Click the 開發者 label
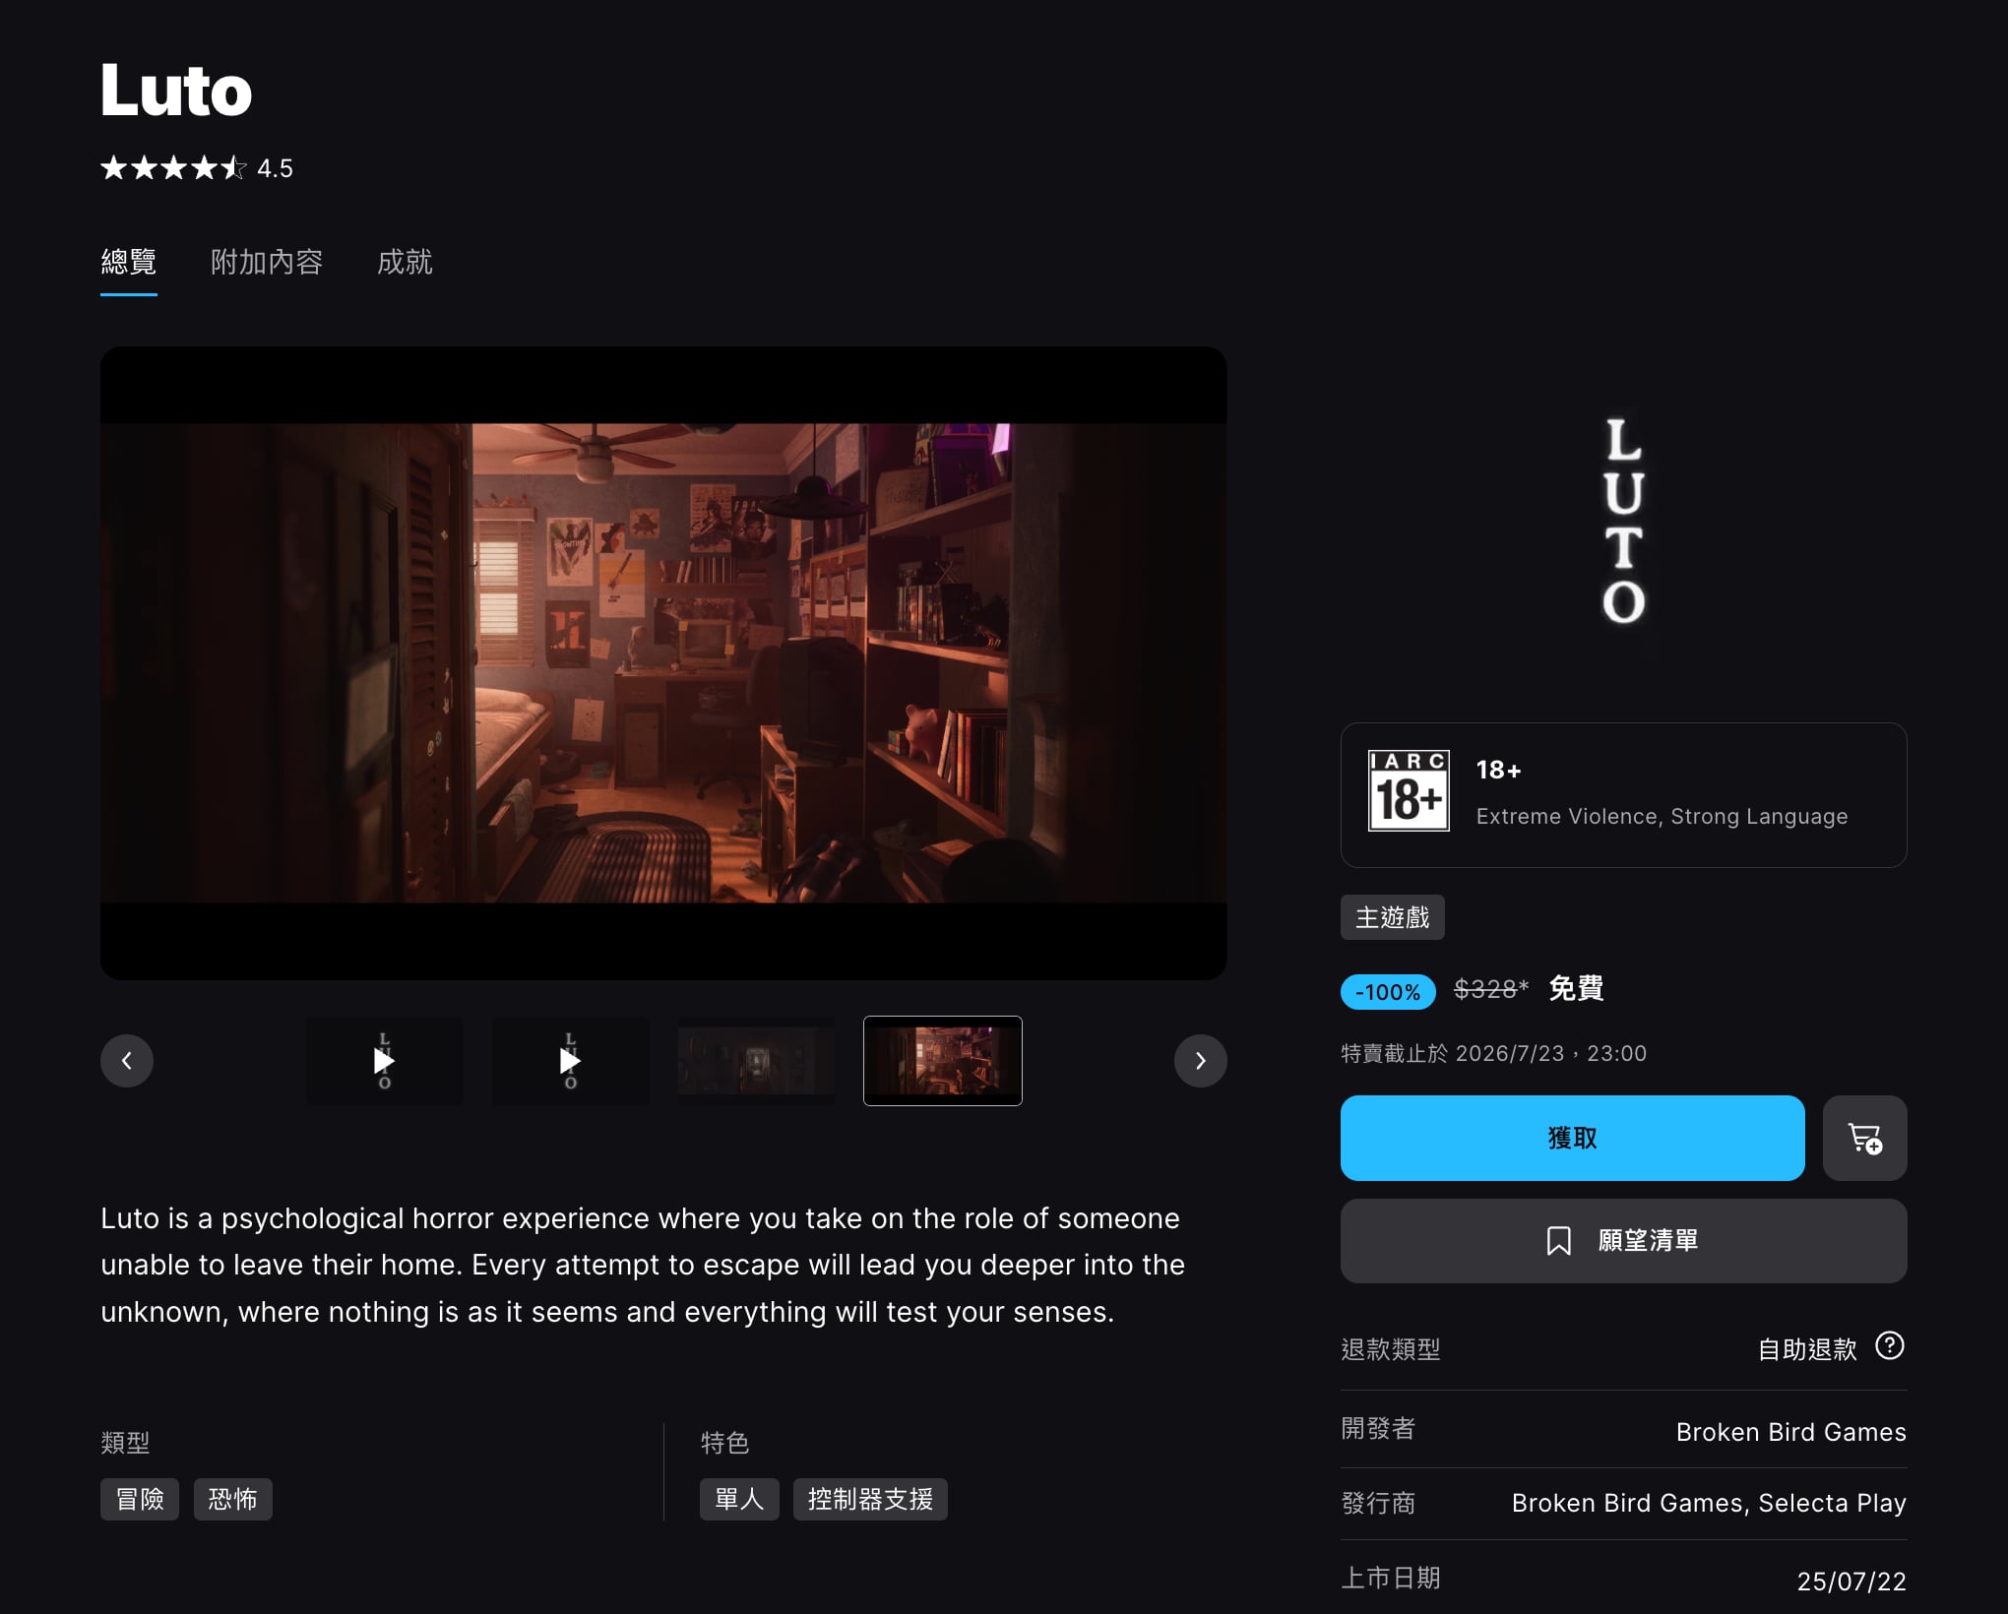Image resolution: width=2008 pixels, height=1614 pixels. (1378, 1428)
